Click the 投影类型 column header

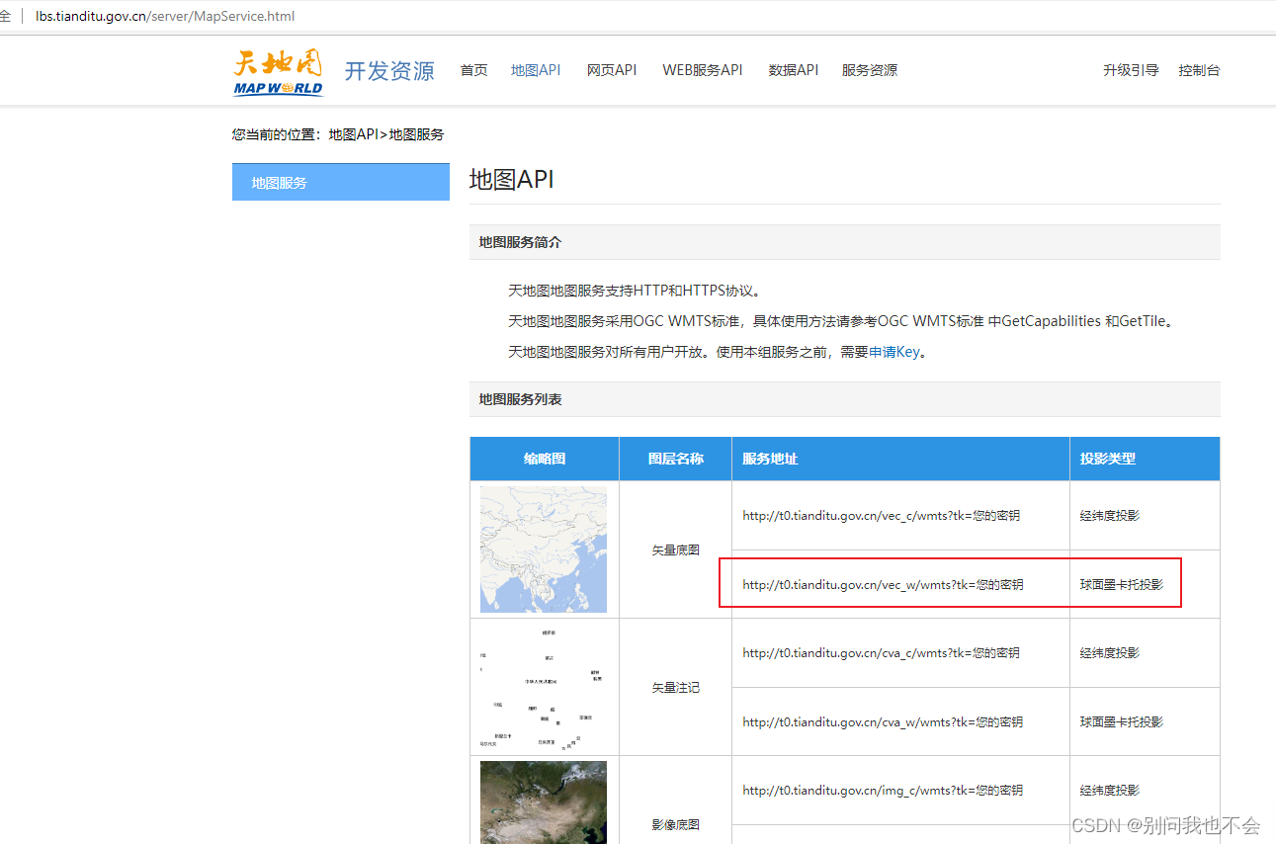click(1145, 459)
